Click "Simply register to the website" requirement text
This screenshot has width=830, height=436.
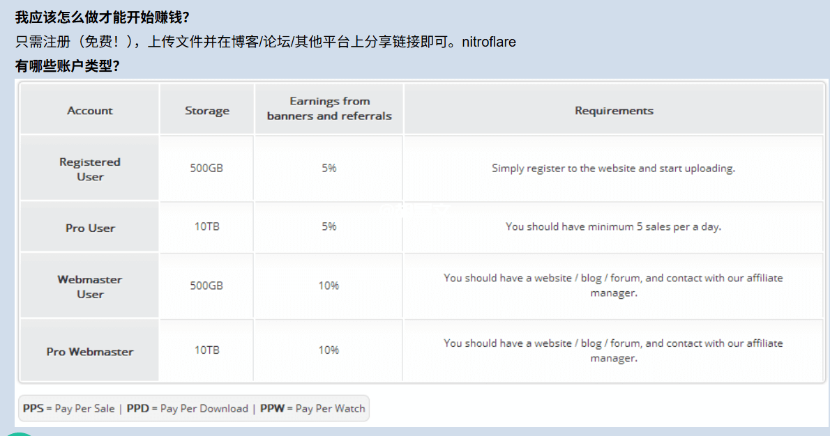[613, 168]
